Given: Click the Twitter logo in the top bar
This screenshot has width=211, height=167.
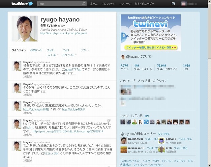Looking at the screenshot, I should click(22, 4).
